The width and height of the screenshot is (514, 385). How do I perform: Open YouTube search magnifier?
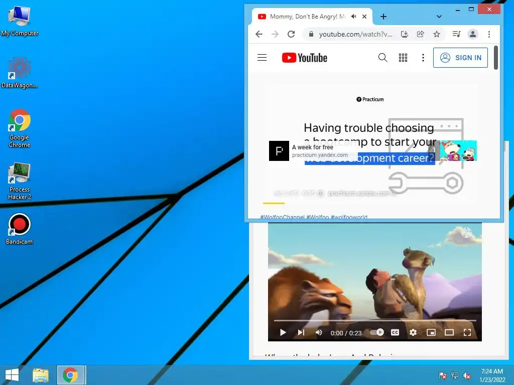382,58
